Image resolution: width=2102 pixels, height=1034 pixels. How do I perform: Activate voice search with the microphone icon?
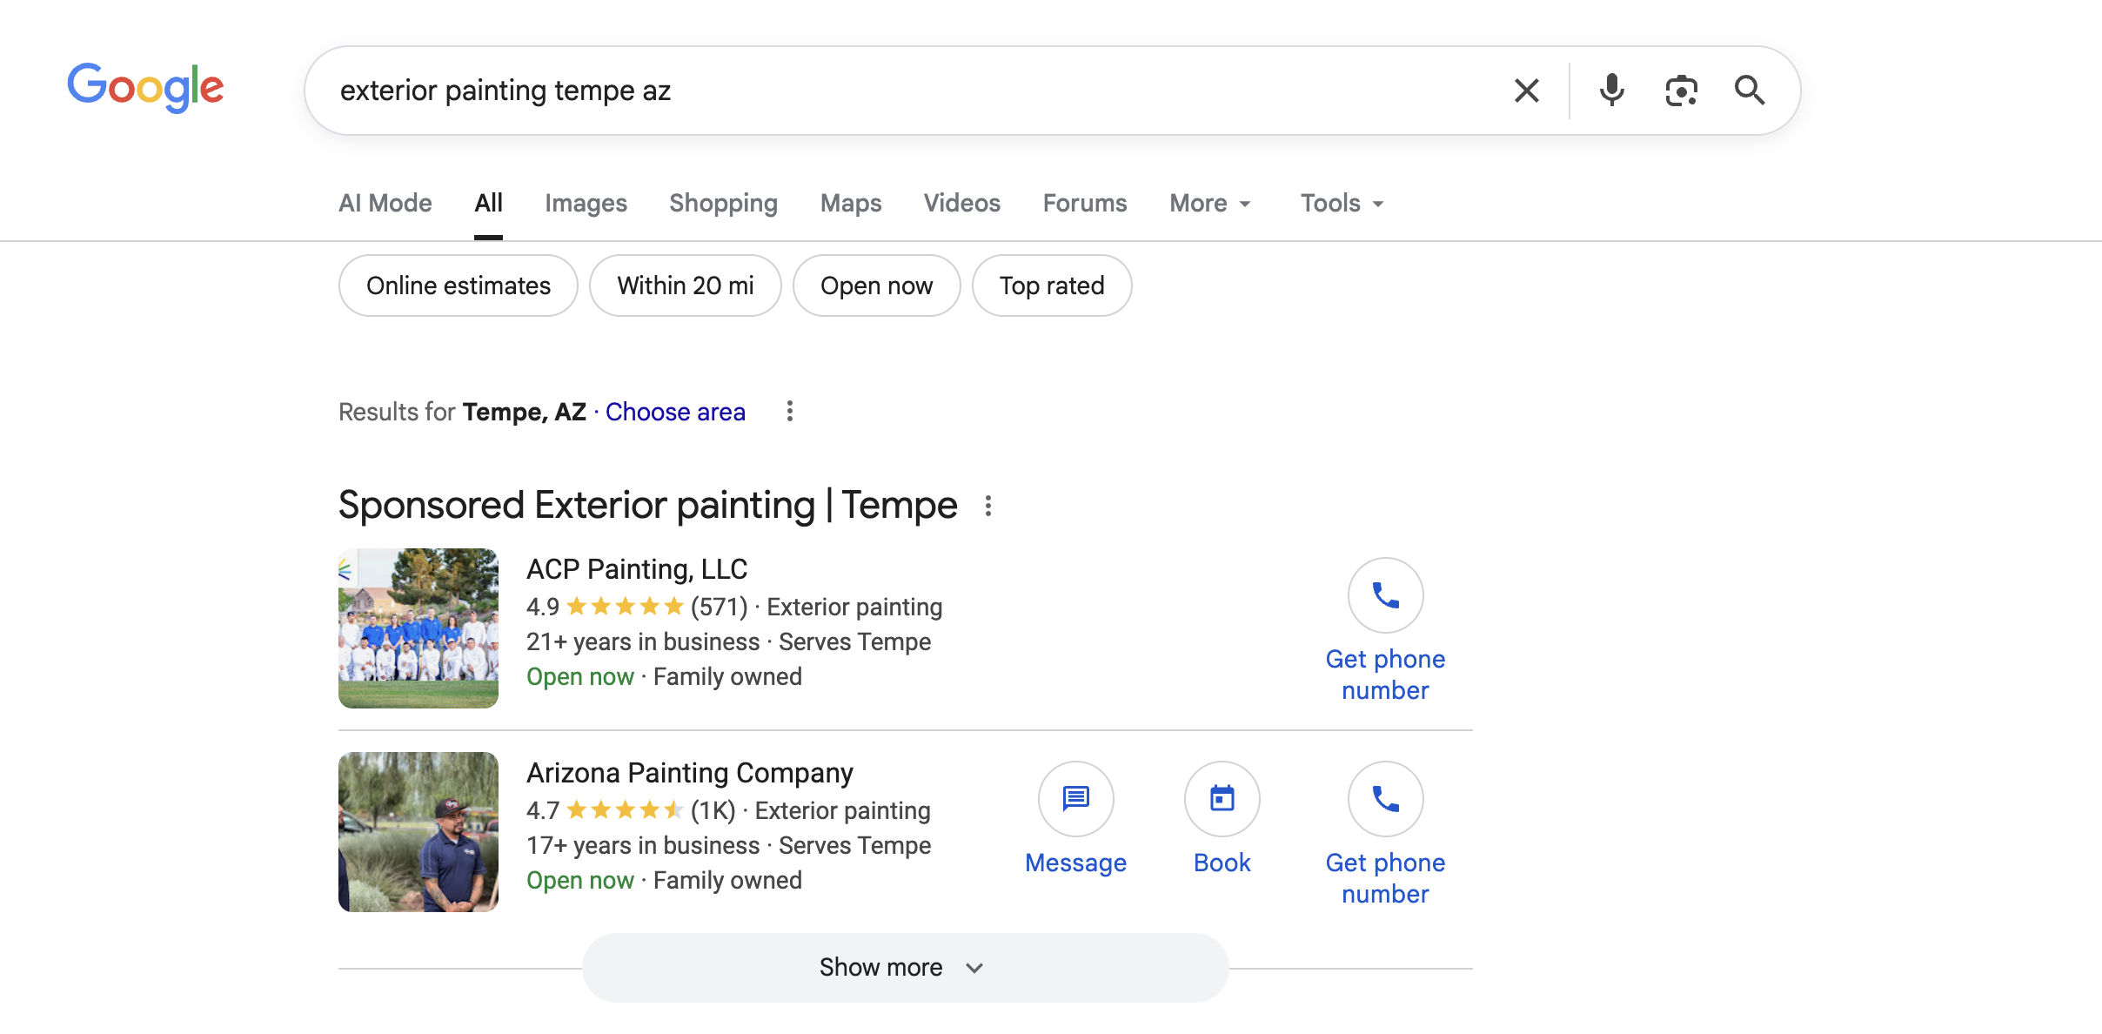1611,90
